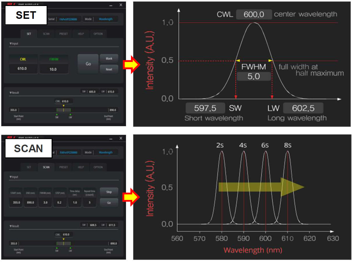353x262 pixels.
Task: Click the Blank button in SET window
Action: pyautogui.click(x=109, y=59)
